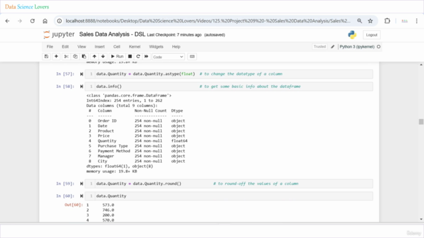Reload the page with refresh icon
This screenshot has height=238, width=424.
(32, 20)
